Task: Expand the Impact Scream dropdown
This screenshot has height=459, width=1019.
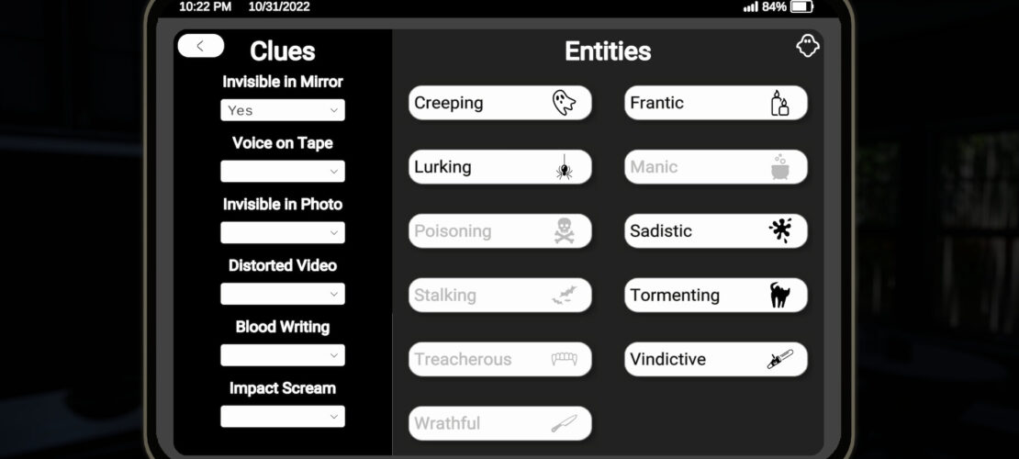Action: 283,416
